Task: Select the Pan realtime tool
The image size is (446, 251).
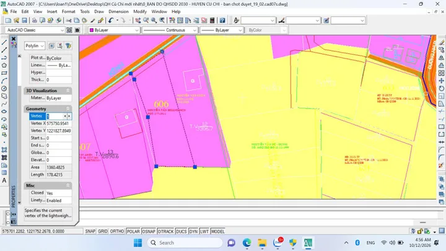Action: 138,20
